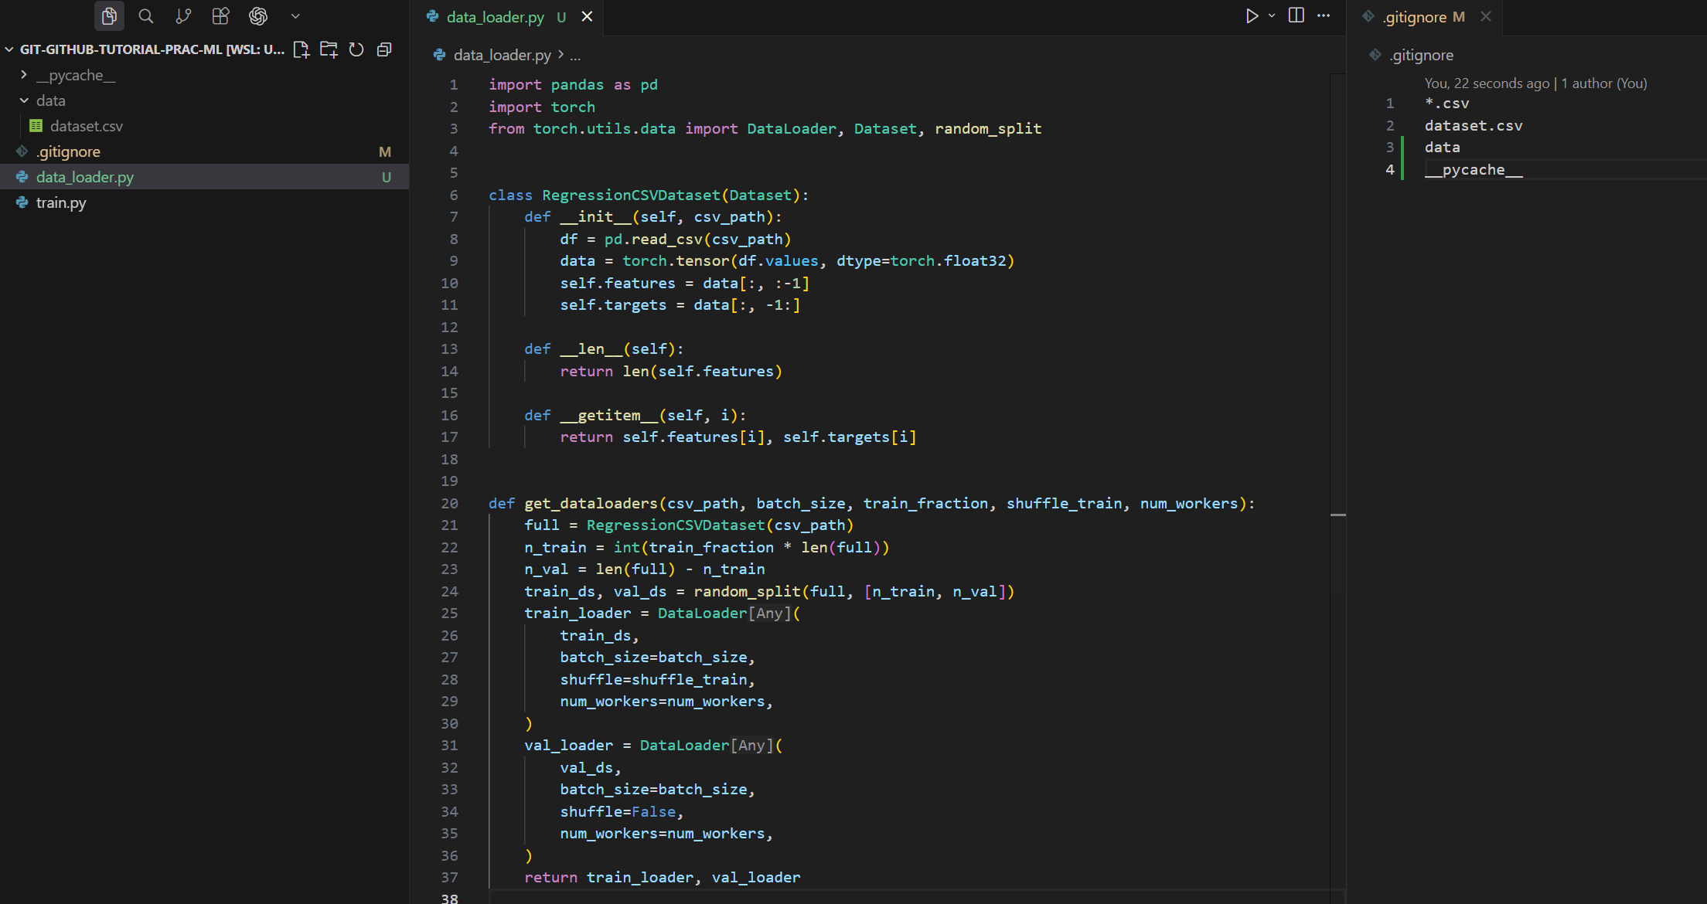Open the Extensions view
1707x904 pixels.
pos(220,15)
